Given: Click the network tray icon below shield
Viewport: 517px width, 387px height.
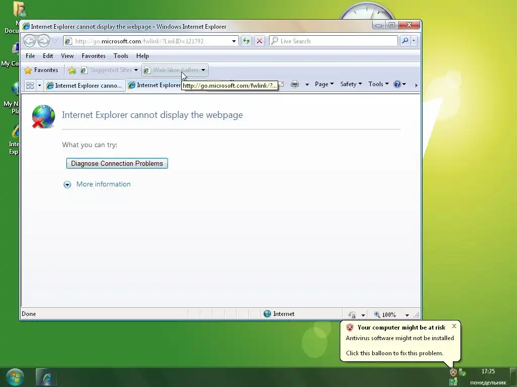Looking at the screenshot, I should 453,382.
